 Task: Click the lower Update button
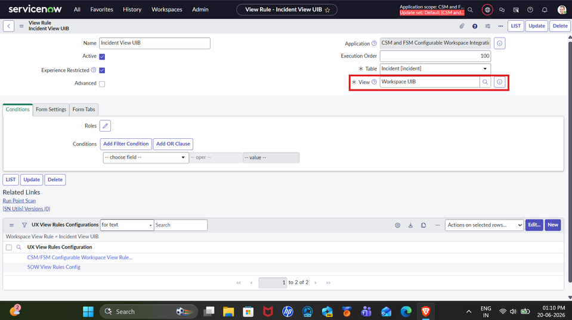[32, 180]
